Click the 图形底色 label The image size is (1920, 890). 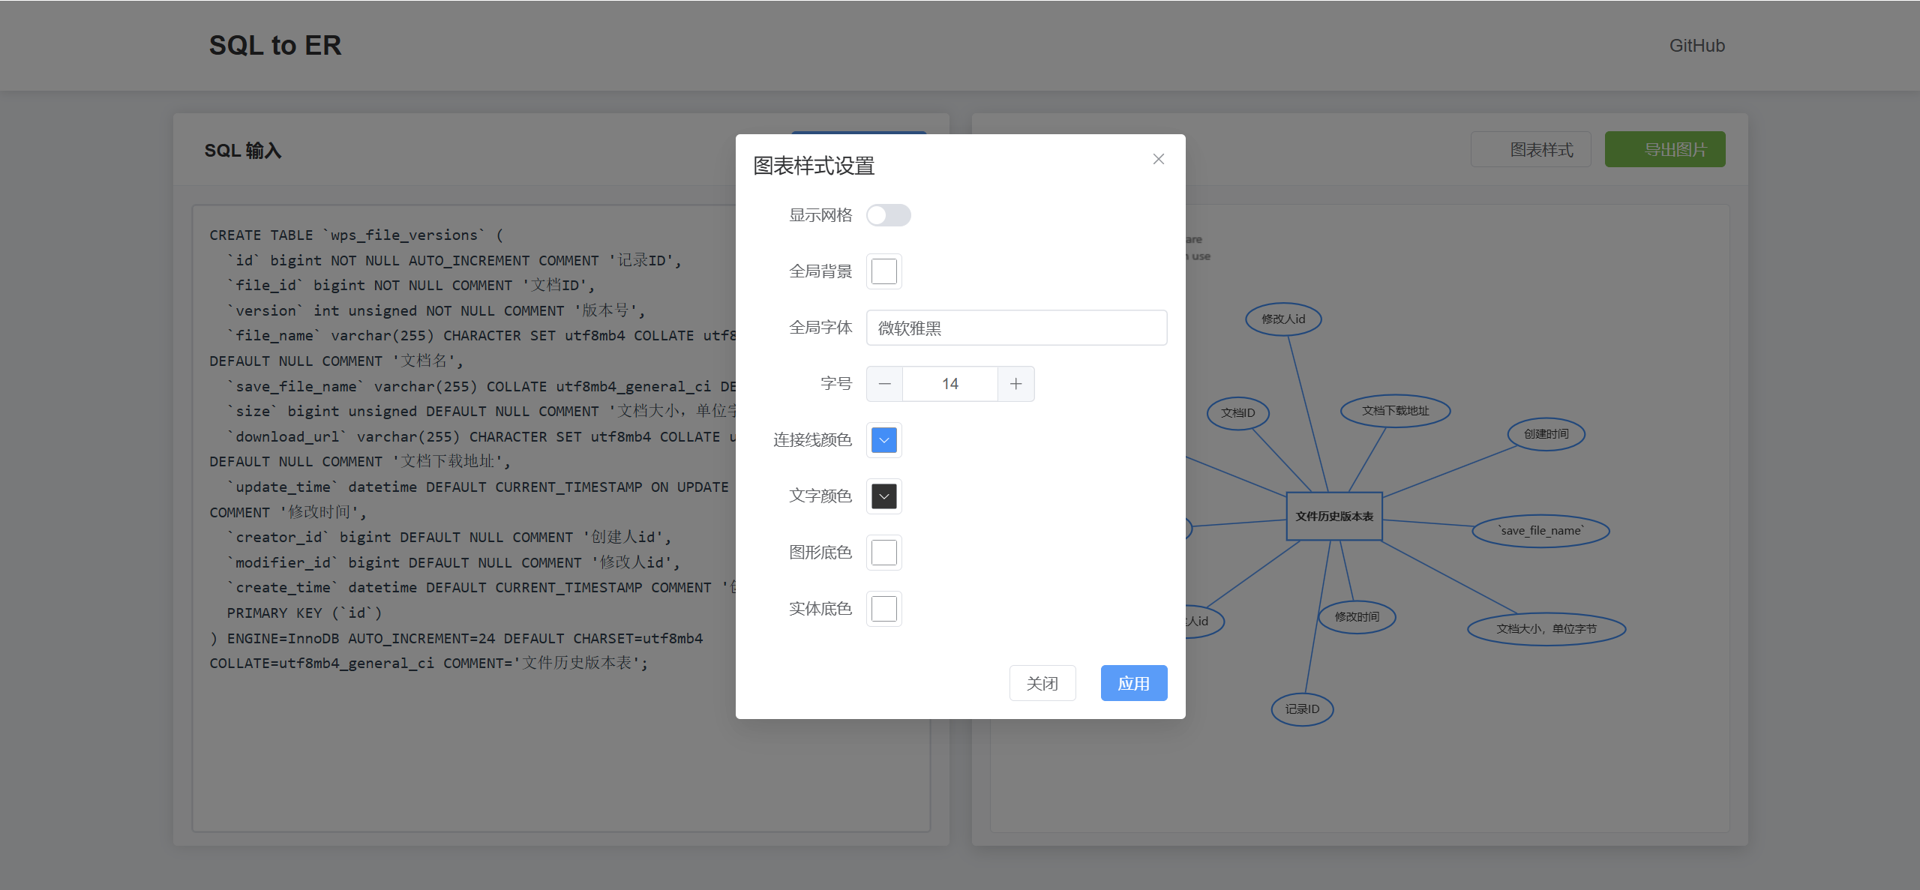[x=820, y=553]
